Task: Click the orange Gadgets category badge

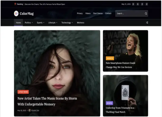Action: tap(110, 58)
